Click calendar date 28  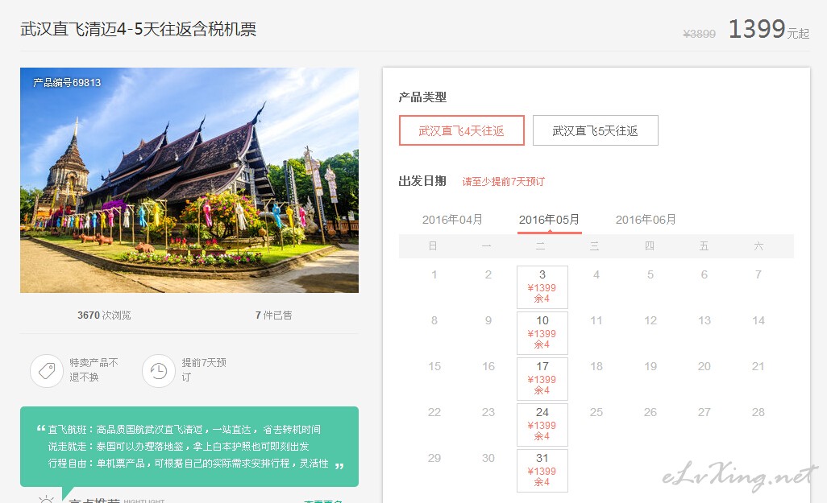point(758,412)
